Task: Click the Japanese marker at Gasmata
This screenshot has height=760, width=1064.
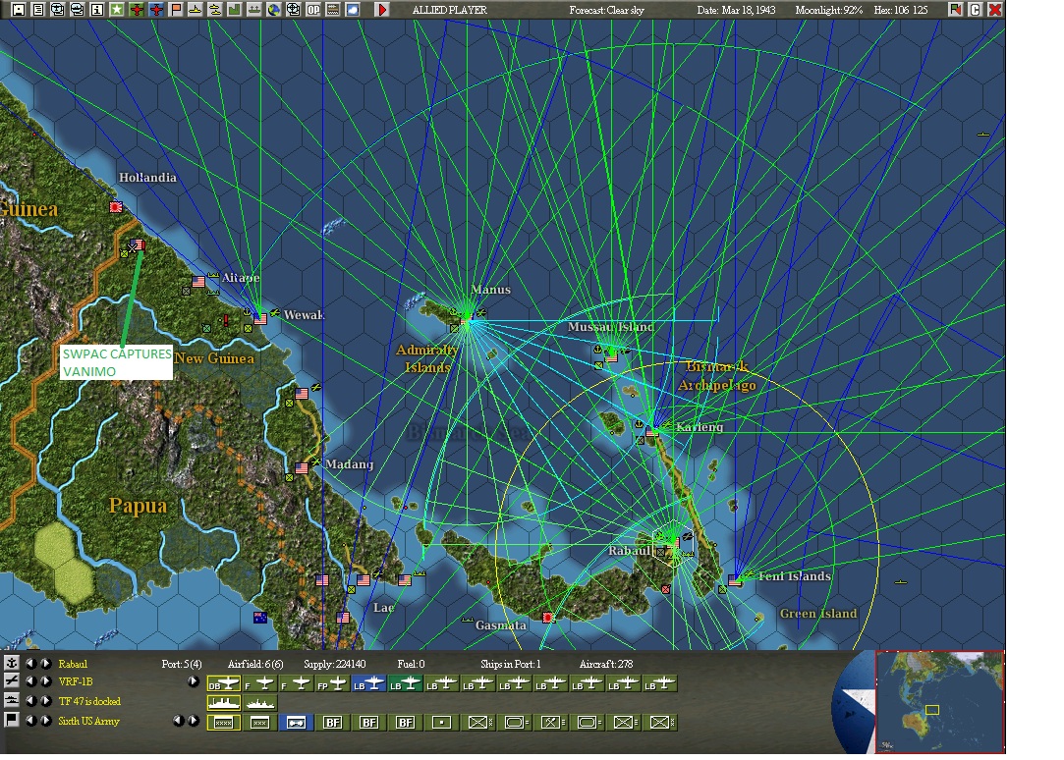Action: [x=548, y=617]
